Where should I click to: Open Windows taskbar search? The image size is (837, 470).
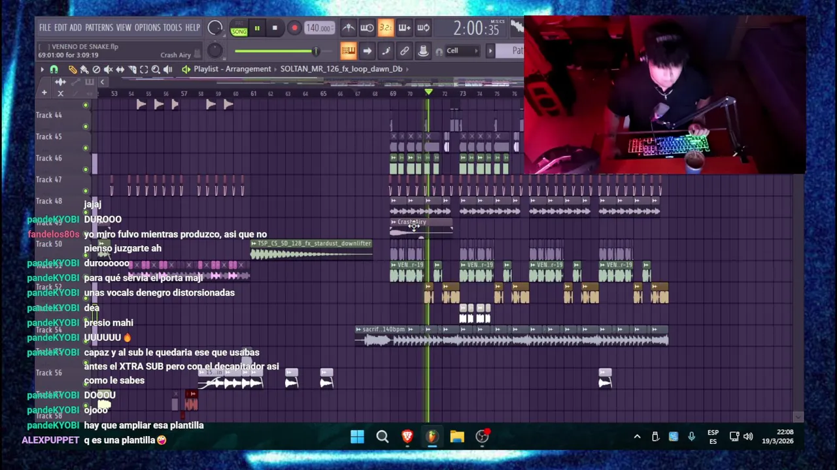pyautogui.click(x=383, y=436)
